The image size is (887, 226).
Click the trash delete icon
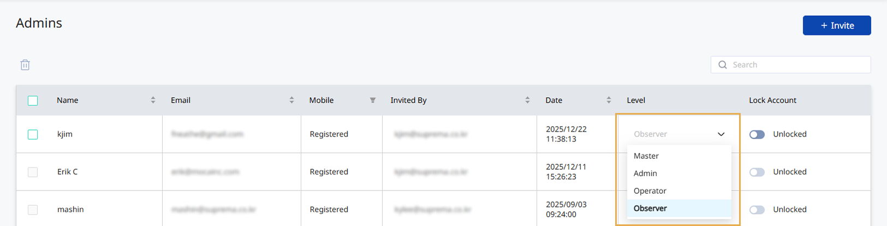coord(25,65)
